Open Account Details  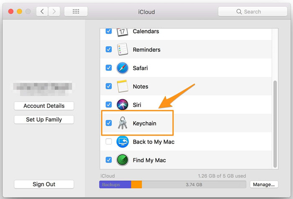[44, 106]
